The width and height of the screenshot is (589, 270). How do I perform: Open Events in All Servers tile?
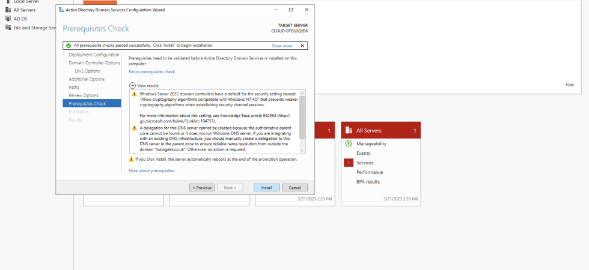pyautogui.click(x=363, y=153)
